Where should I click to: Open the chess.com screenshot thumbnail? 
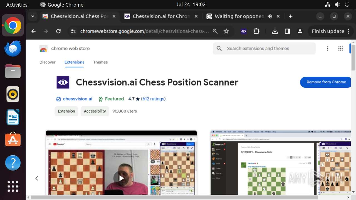click(280, 162)
